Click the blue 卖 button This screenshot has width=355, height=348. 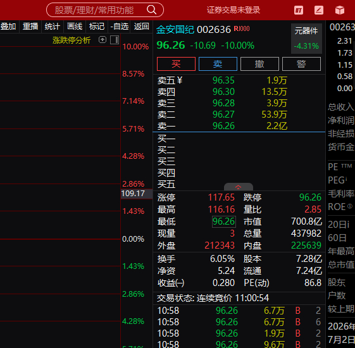[x=218, y=64]
